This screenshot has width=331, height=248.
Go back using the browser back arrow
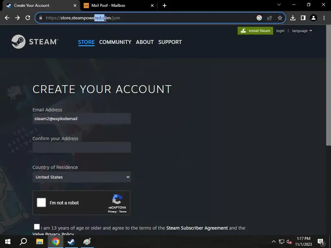pyautogui.click(x=7, y=18)
